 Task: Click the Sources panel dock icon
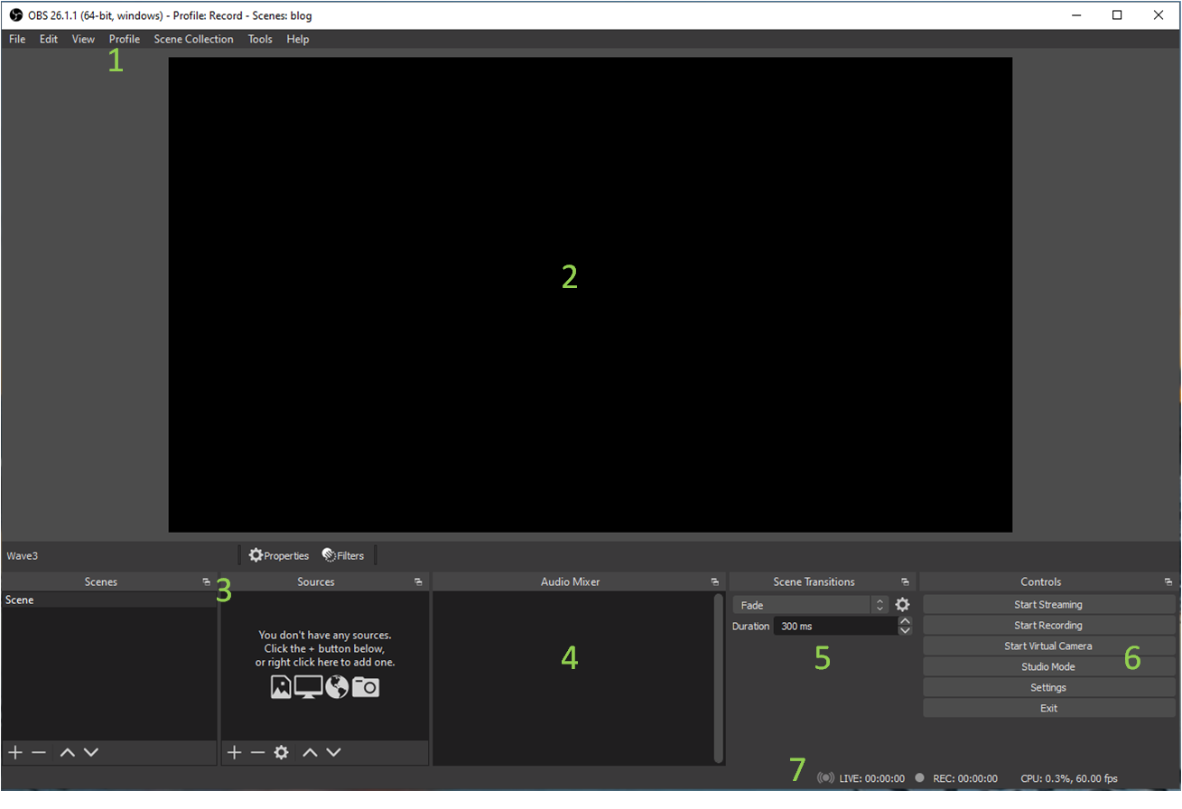tap(418, 581)
